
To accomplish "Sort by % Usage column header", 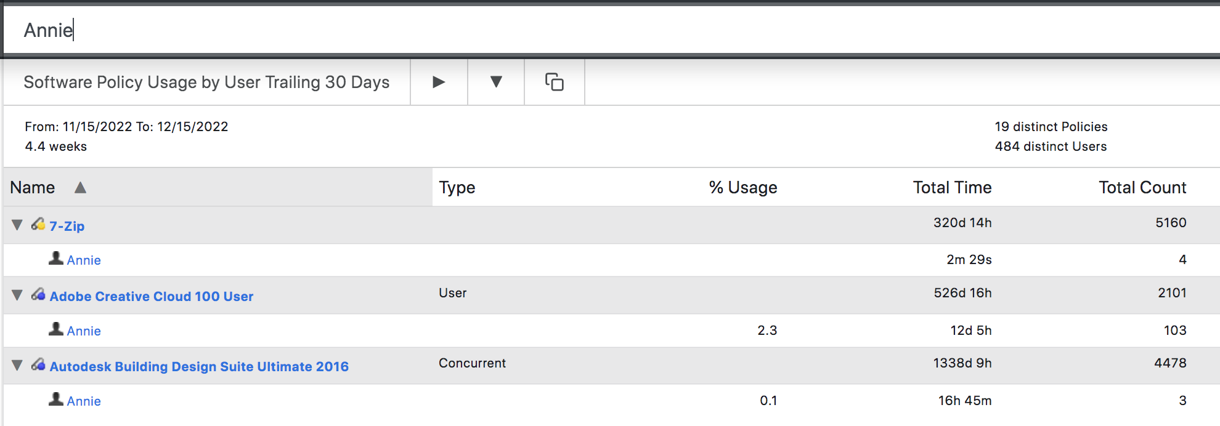I will (743, 187).
